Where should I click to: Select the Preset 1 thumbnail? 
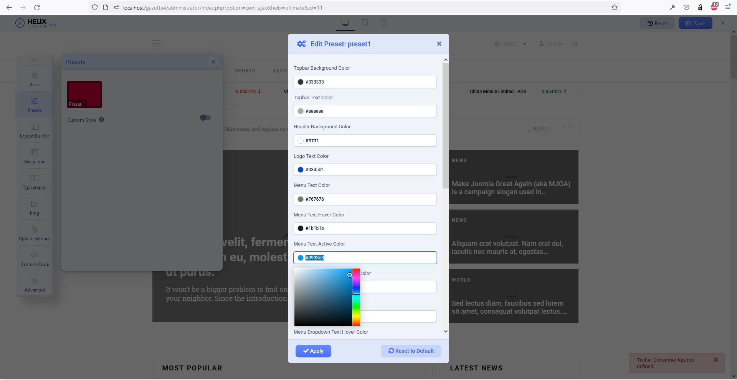tap(84, 95)
